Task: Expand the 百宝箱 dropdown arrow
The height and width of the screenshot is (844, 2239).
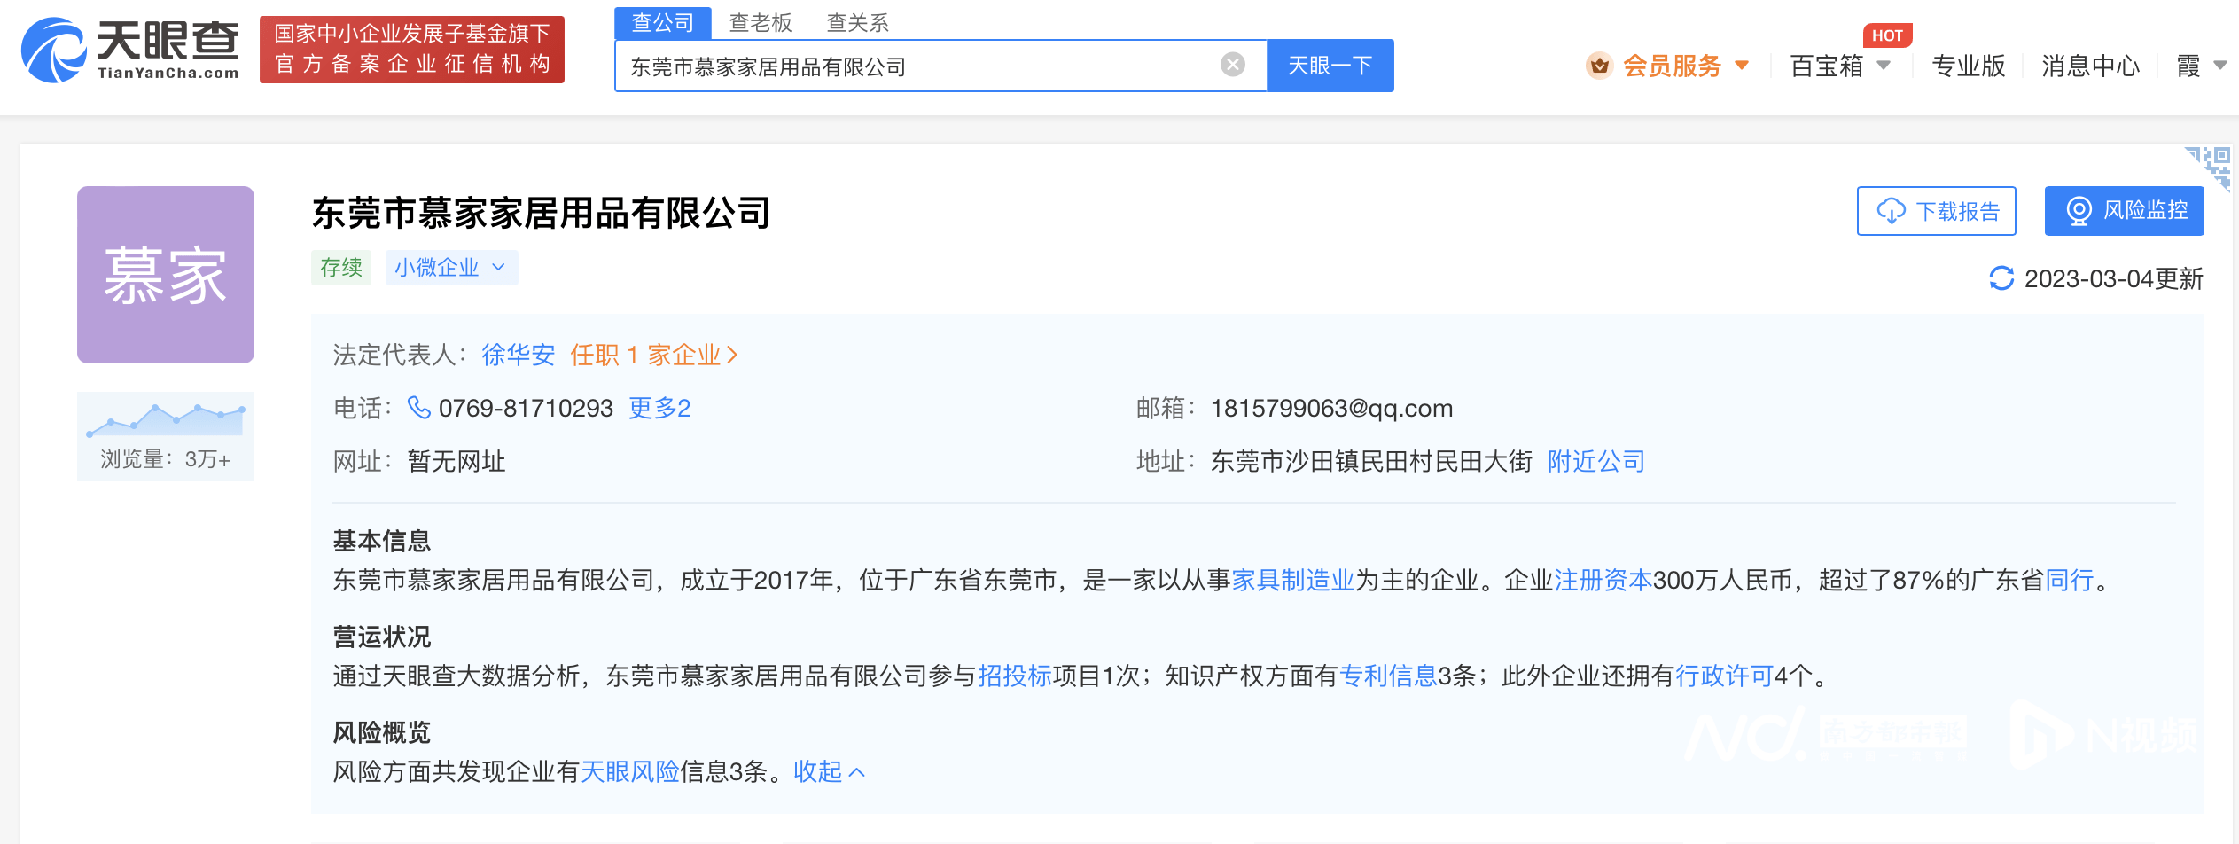Action: 1884,66
